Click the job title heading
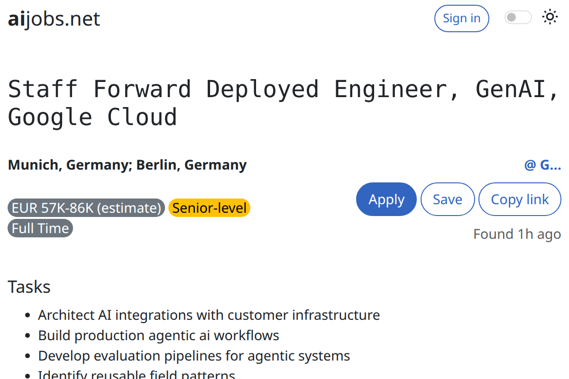 [284, 103]
